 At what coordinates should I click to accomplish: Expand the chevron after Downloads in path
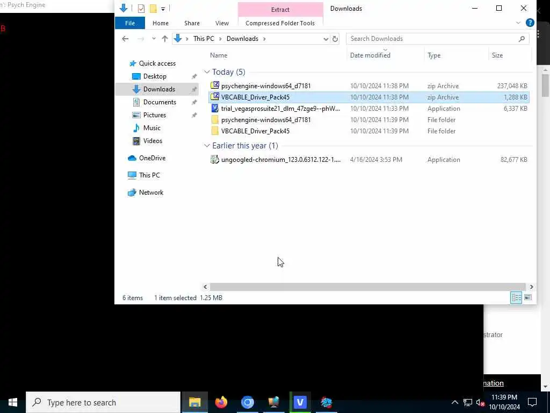pos(264,39)
